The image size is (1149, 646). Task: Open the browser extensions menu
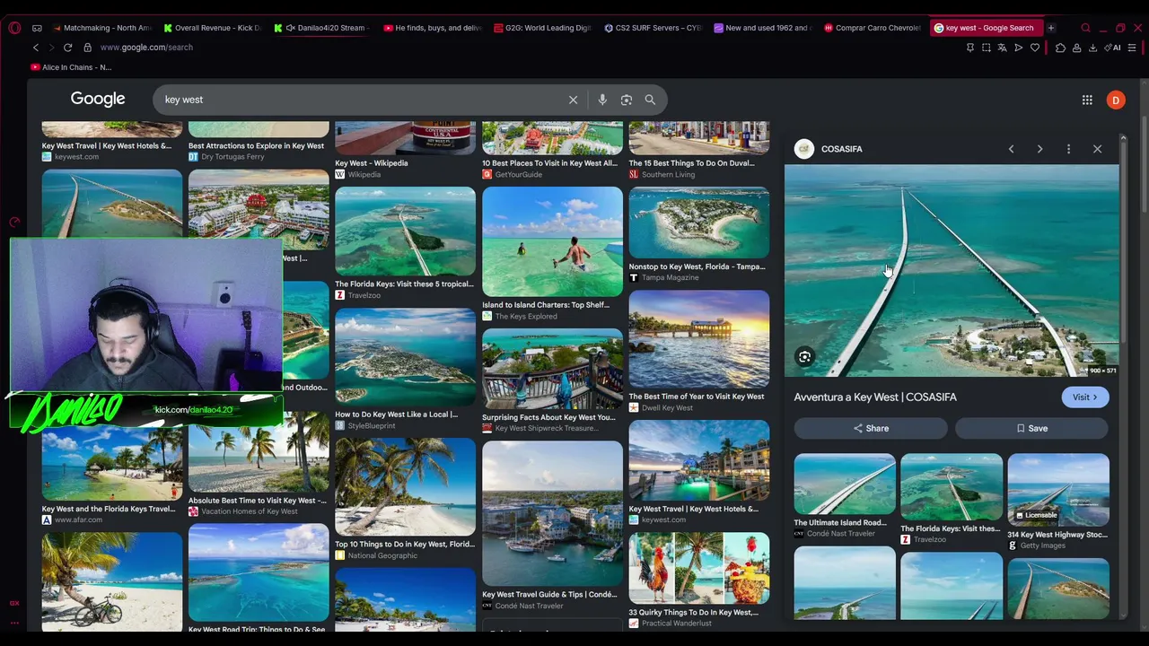[1060, 48]
